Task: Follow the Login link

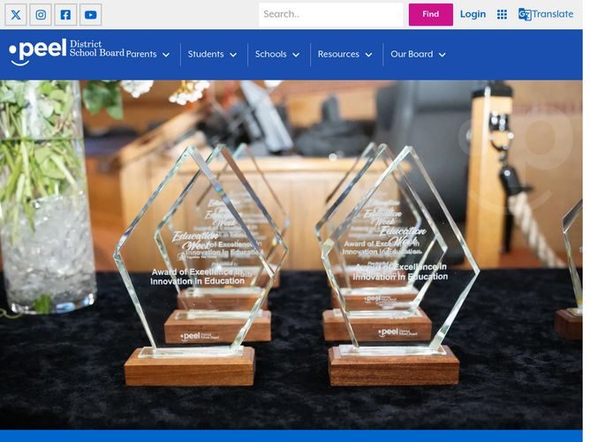Action: pos(473,14)
